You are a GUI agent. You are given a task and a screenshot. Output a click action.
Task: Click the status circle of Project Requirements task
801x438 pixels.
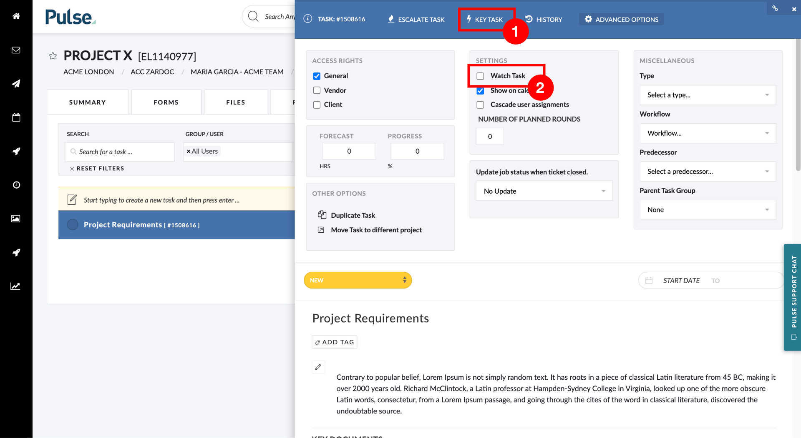pos(73,224)
